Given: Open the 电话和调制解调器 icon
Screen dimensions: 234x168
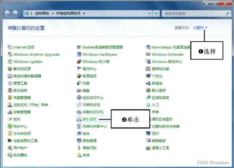Looking at the screenshot, I should click(x=10, y=76).
